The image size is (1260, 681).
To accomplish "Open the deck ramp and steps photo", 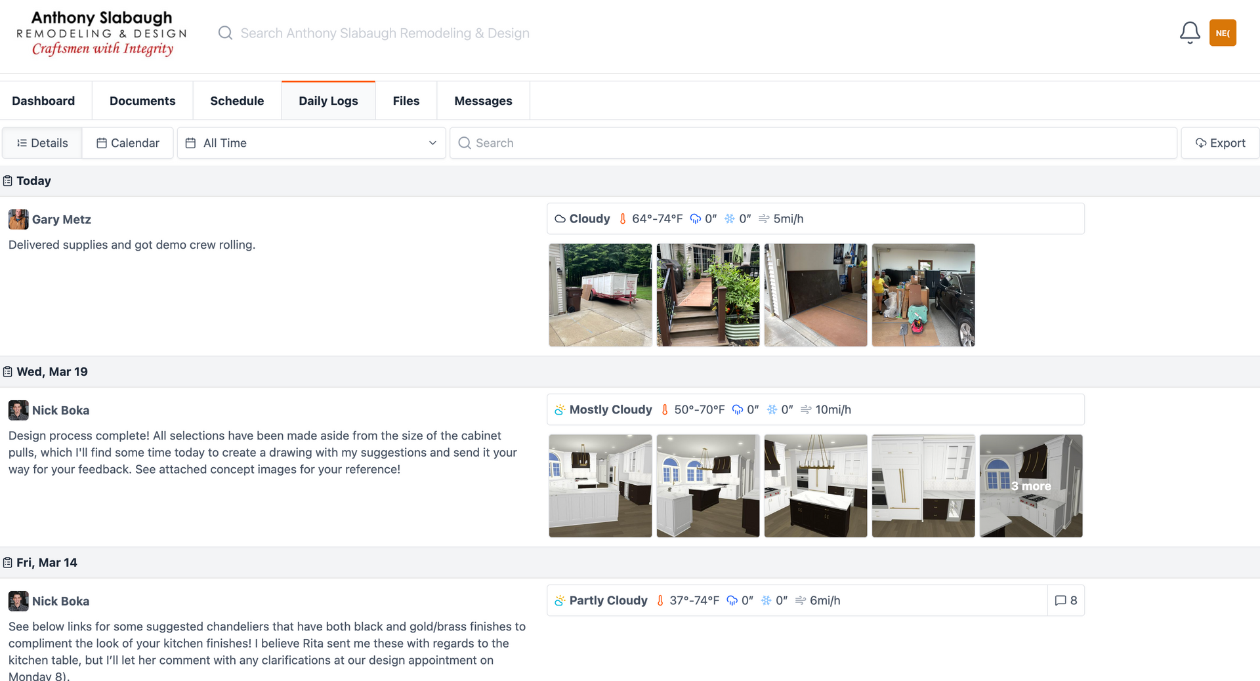I will tap(708, 295).
